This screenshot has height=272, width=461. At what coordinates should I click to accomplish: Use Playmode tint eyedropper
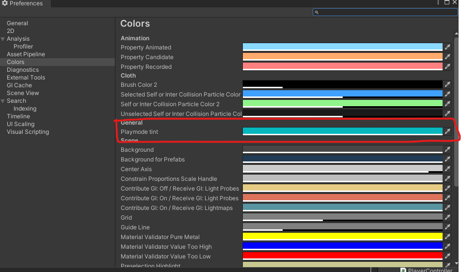[447, 131]
